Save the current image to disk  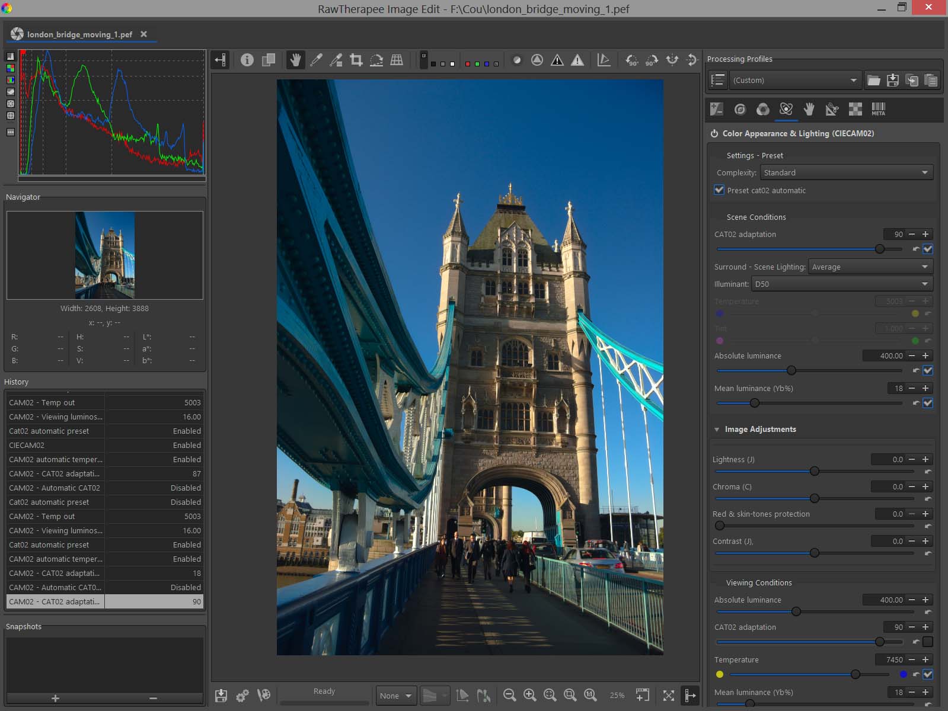click(221, 695)
